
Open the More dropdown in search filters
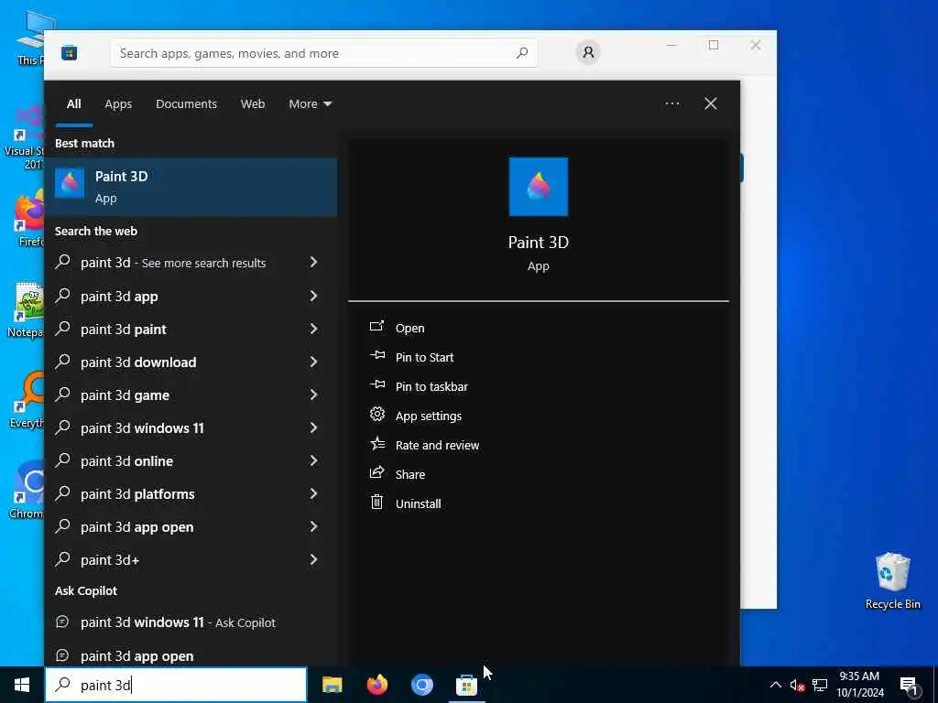[310, 103]
